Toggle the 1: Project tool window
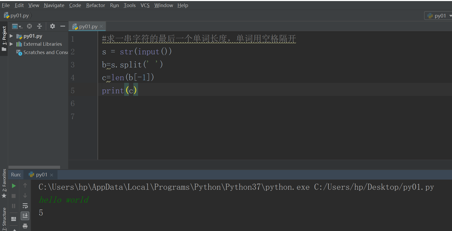 (4, 38)
